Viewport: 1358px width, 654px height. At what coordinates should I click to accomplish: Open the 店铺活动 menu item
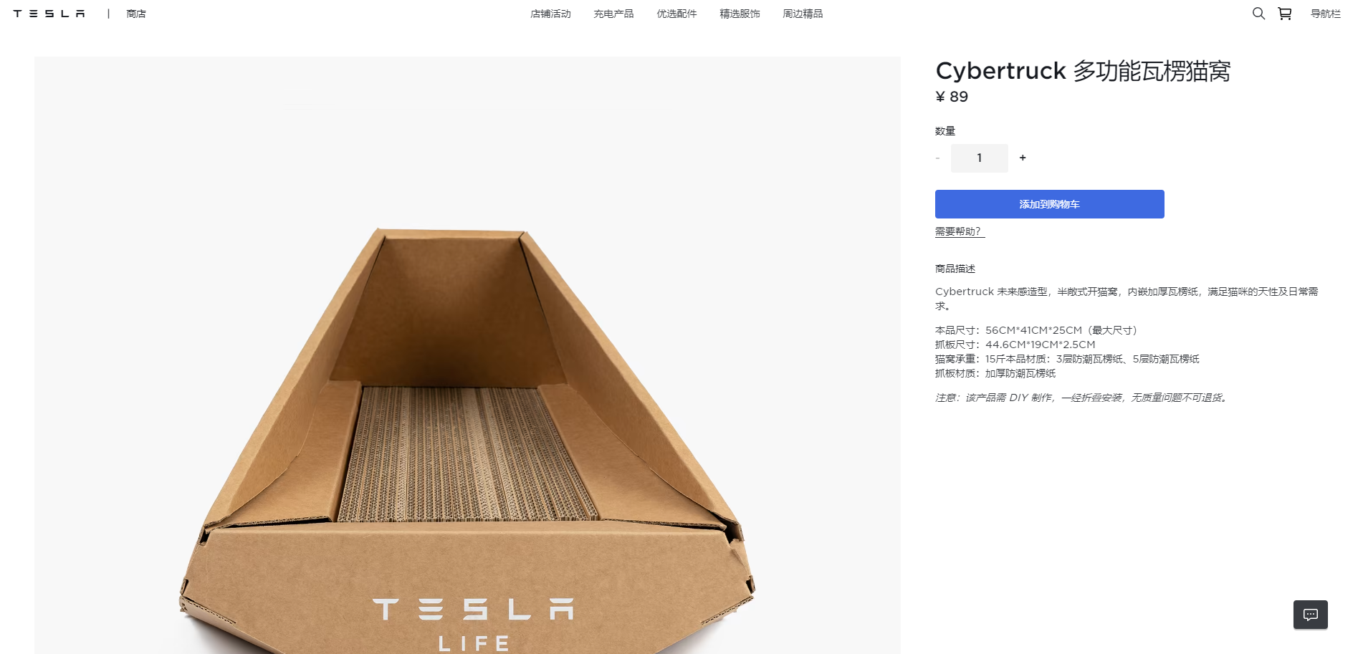point(550,14)
